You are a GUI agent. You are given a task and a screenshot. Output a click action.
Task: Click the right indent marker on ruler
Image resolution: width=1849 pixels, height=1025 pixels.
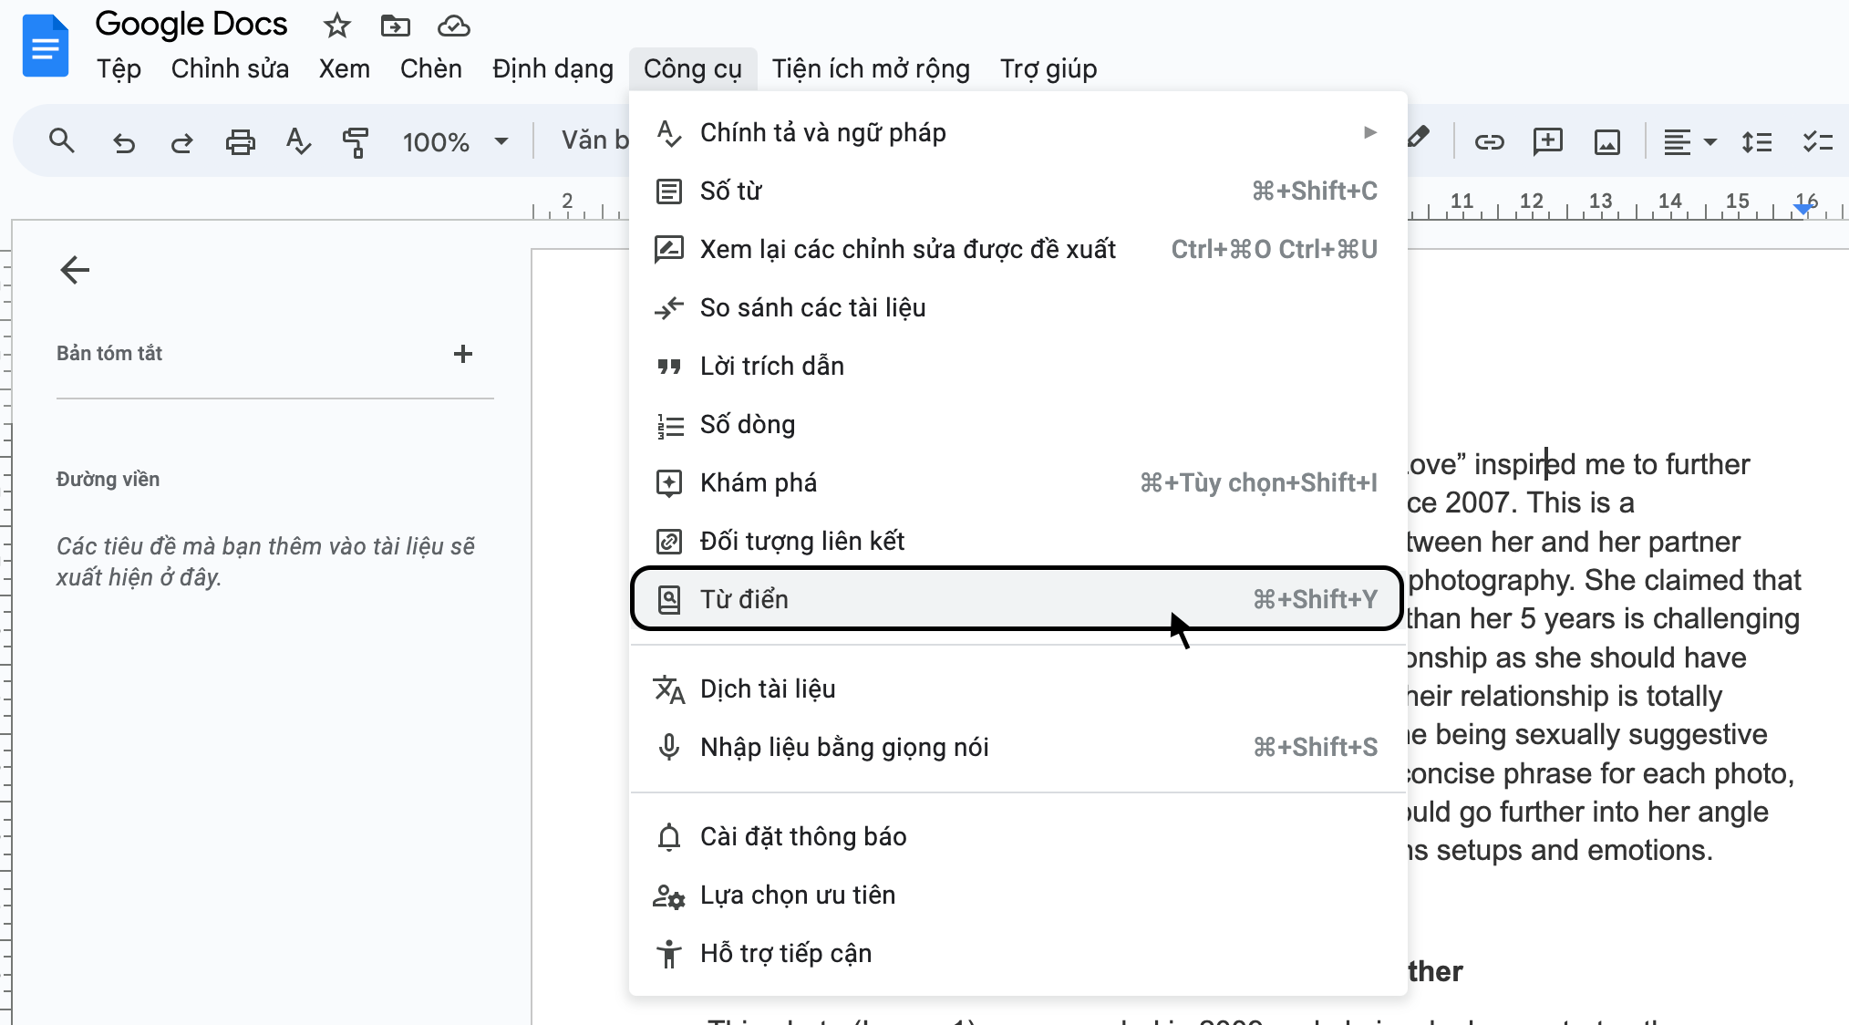[1803, 210]
